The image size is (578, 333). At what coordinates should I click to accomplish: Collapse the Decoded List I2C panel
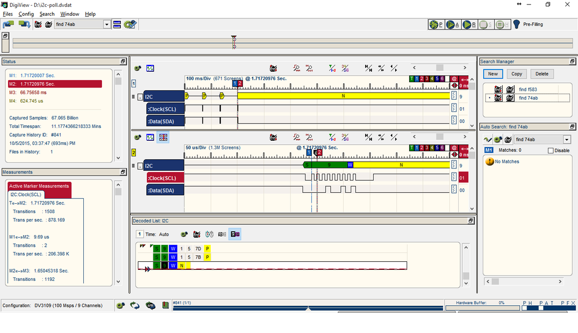pyautogui.click(x=470, y=221)
